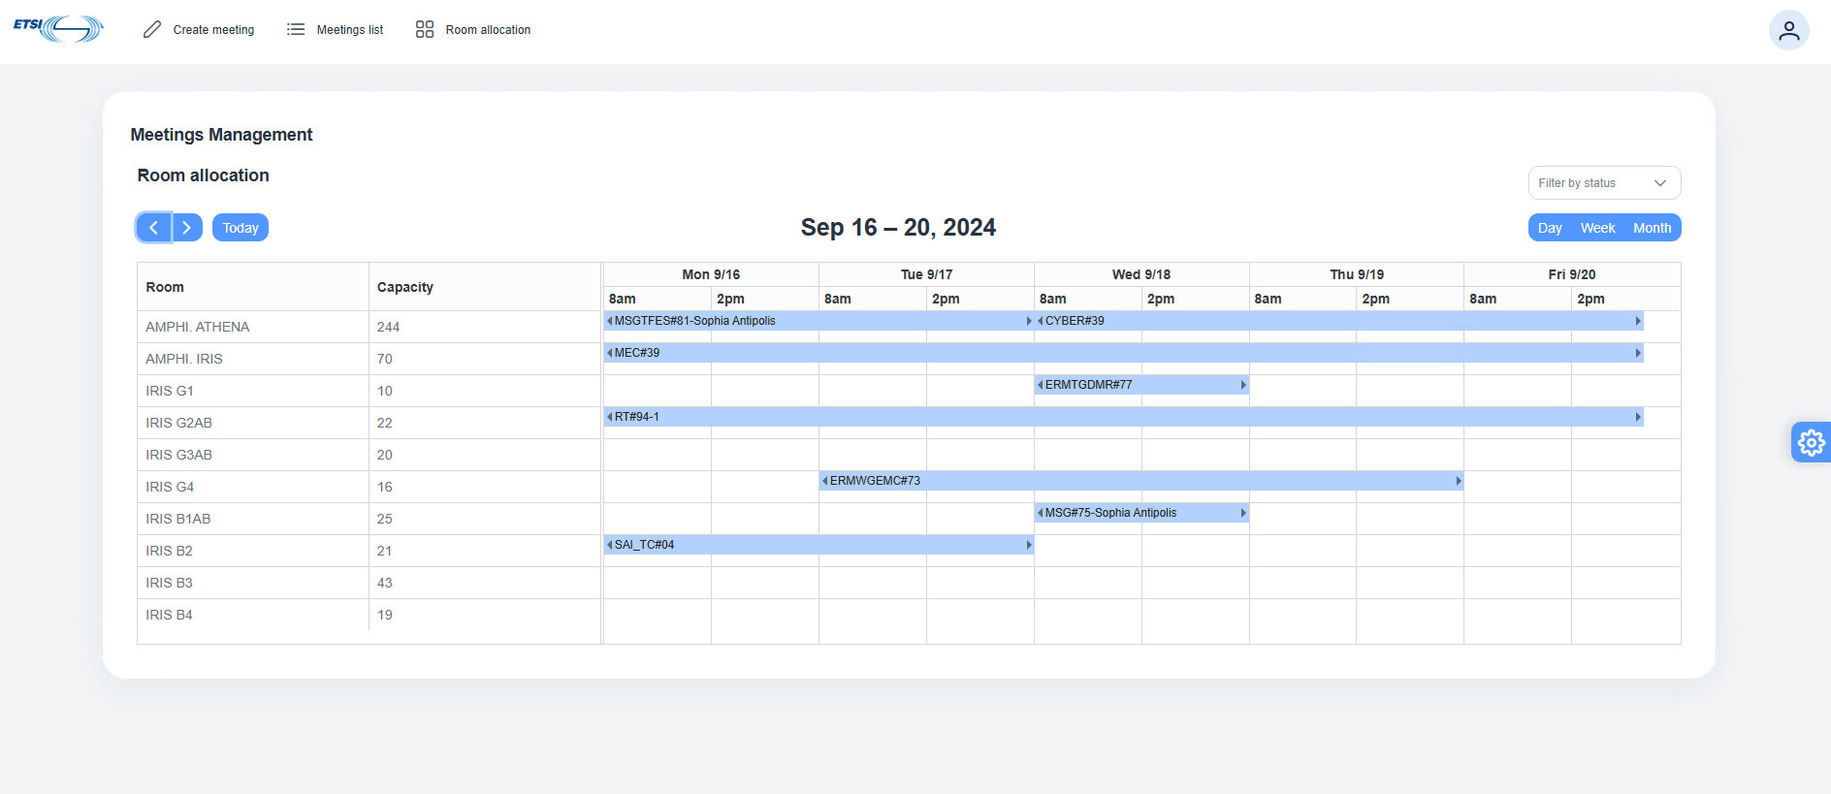The height and width of the screenshot is (794, 1831).
Task: Click the Thu 9/19 day header
Action: click(x=1357, y=274)
